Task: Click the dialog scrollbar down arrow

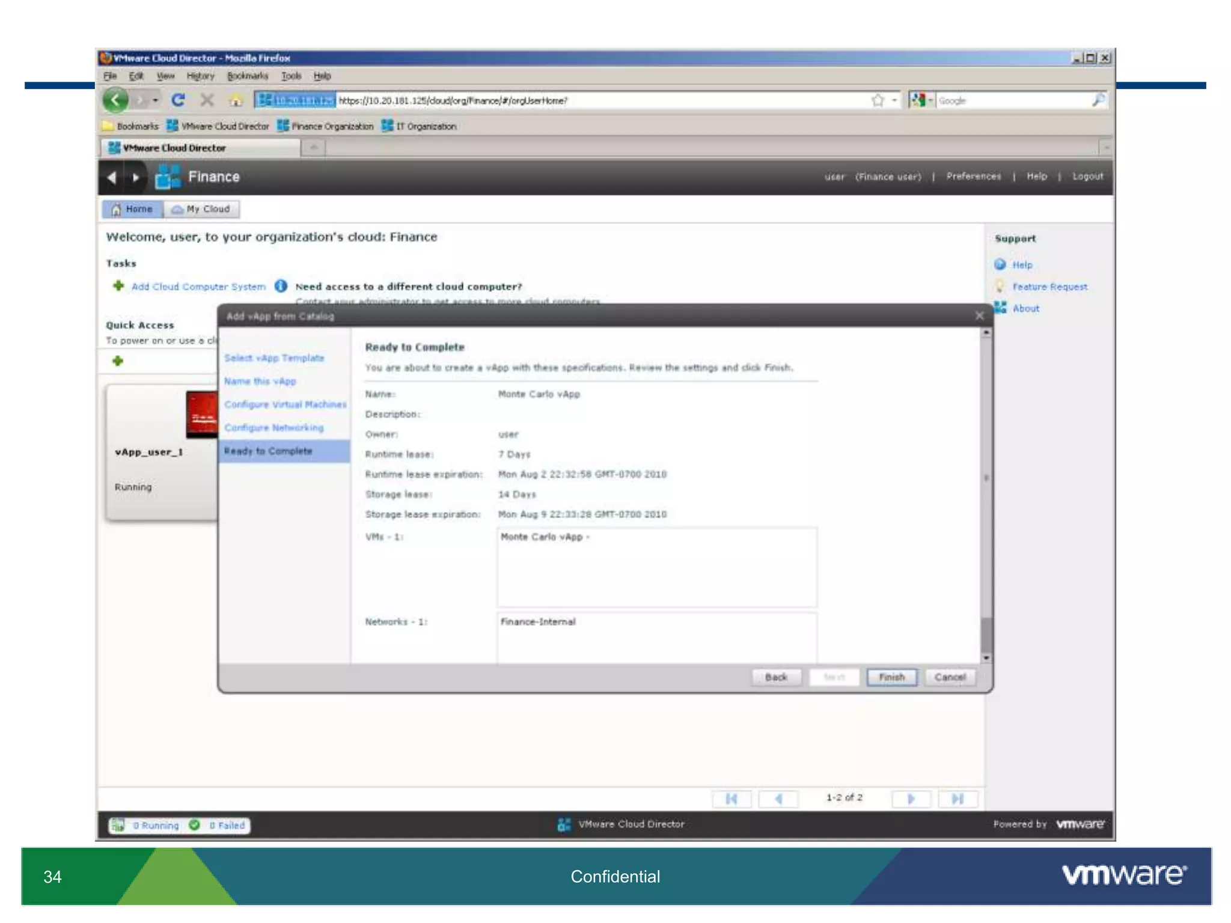Action: 986,658
